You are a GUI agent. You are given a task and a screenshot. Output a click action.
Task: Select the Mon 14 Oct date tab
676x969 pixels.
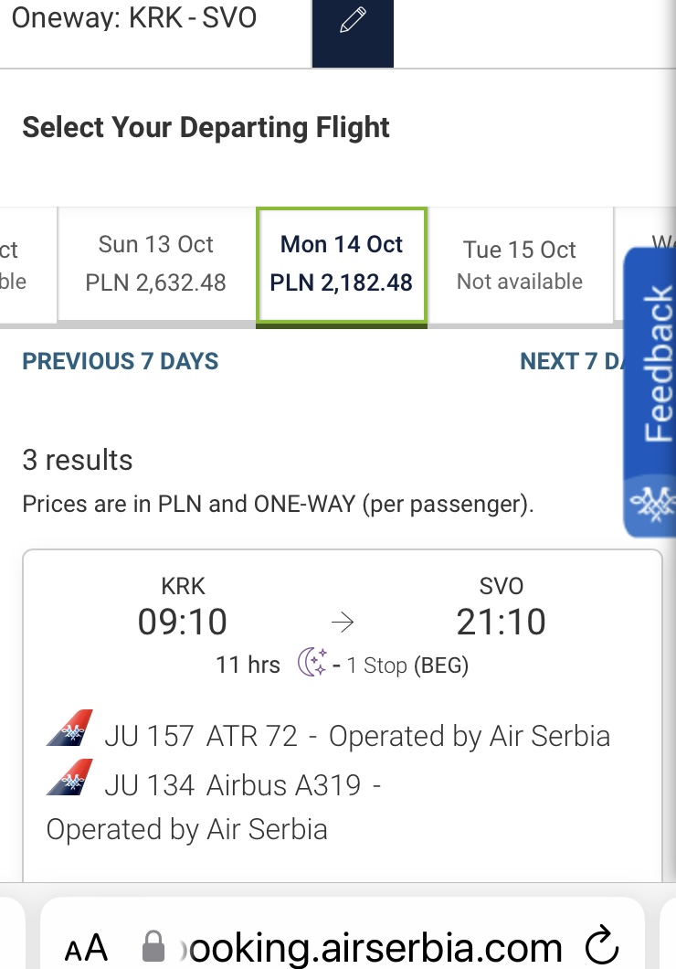click(x=342, y=264)
